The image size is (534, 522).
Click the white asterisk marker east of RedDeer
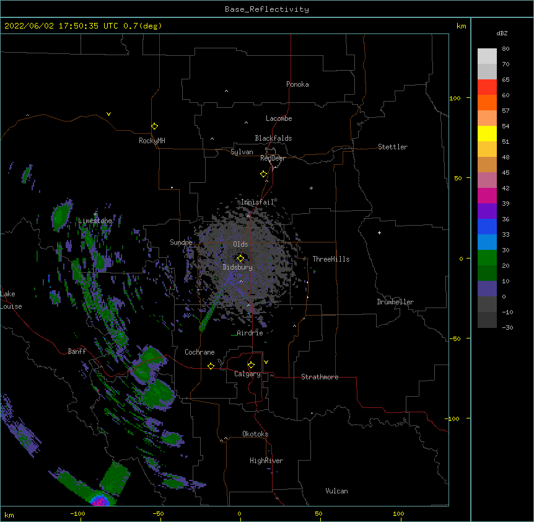[311, 188]
